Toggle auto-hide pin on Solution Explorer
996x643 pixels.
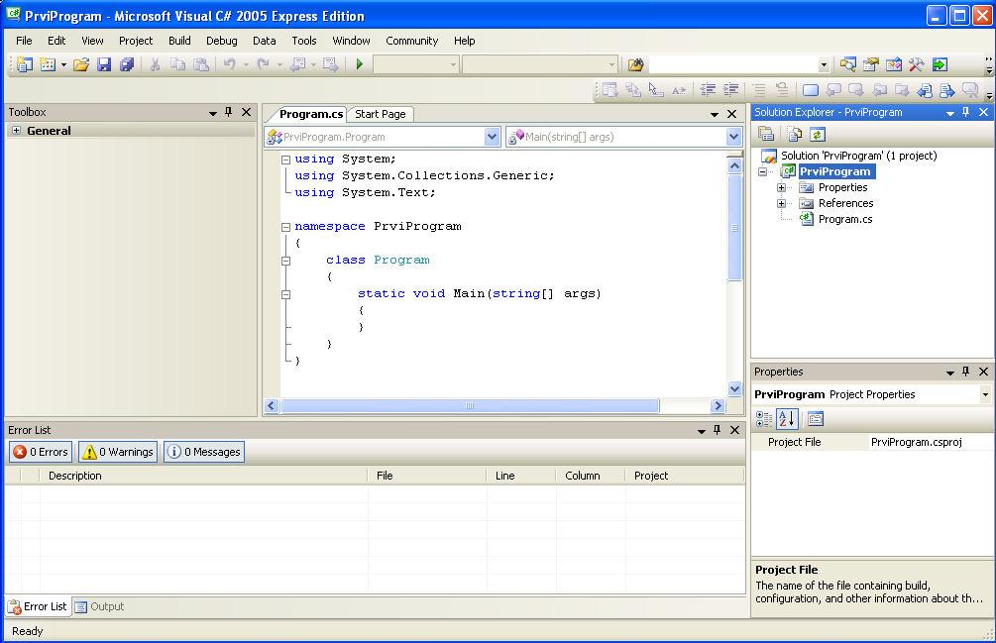pyautogui.click(x=966, y=112)
